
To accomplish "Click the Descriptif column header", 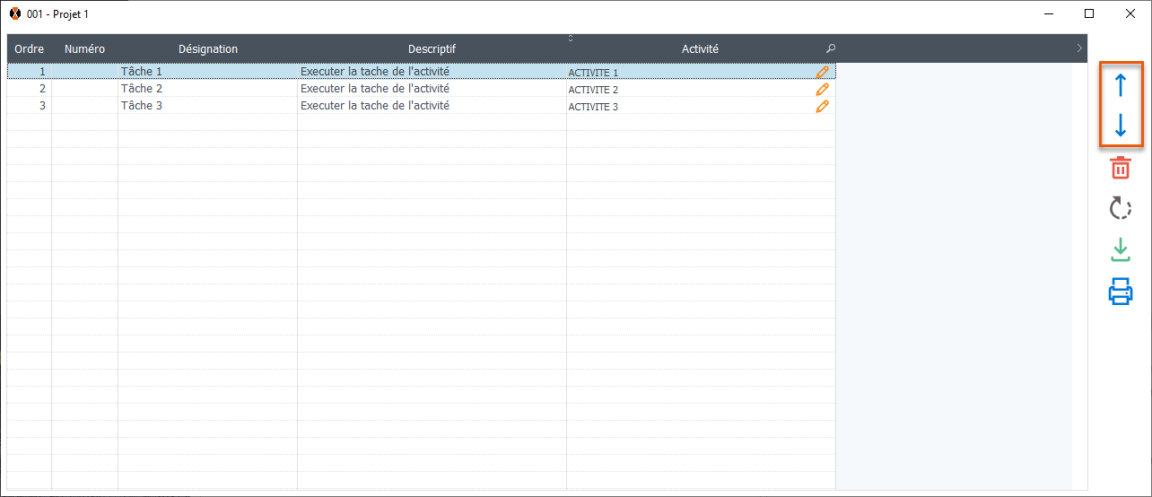I will [x=432, y=49].
